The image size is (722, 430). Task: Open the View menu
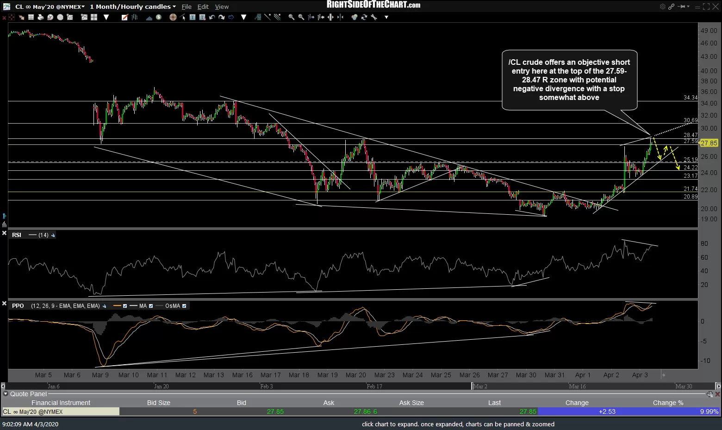pyautogui.click(x=222, y=6)
